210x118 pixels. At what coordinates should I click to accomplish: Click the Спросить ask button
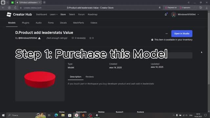(185, 8)
